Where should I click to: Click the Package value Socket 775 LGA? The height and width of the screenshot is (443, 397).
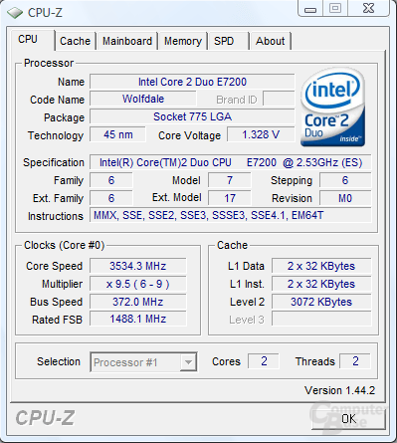click(192, 116)
